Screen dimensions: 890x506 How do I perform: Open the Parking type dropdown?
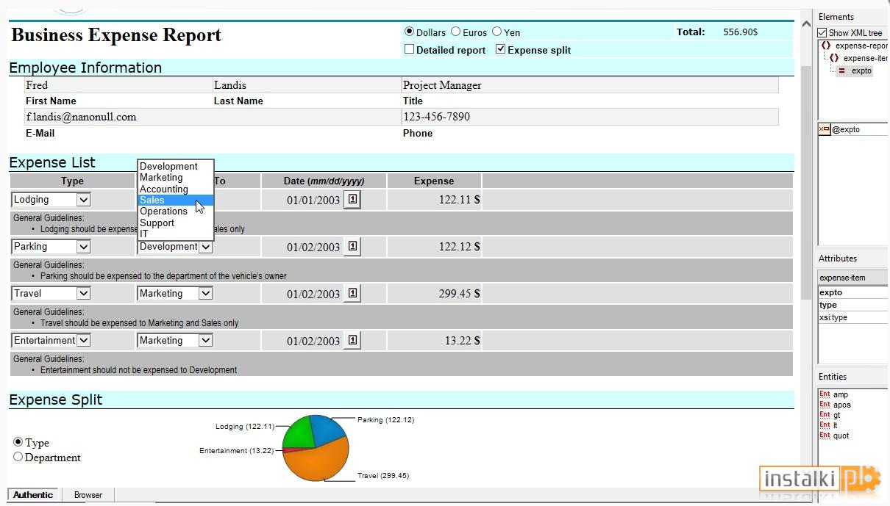tap(83, 246)
